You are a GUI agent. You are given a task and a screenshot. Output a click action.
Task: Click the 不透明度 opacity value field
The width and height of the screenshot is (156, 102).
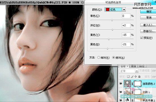tap(154, 71)
